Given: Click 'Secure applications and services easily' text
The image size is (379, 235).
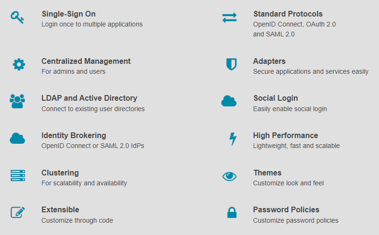Looking at the screenshot, I should 310,71.
